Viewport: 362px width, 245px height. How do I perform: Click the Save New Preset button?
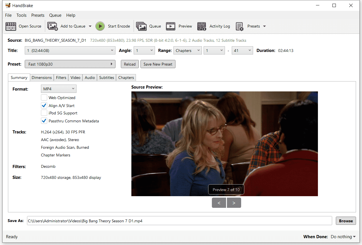point(158,64)
